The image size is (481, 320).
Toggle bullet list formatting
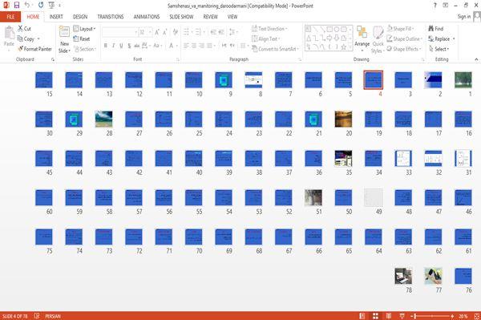pyautogui.click(x=186, y=32)
